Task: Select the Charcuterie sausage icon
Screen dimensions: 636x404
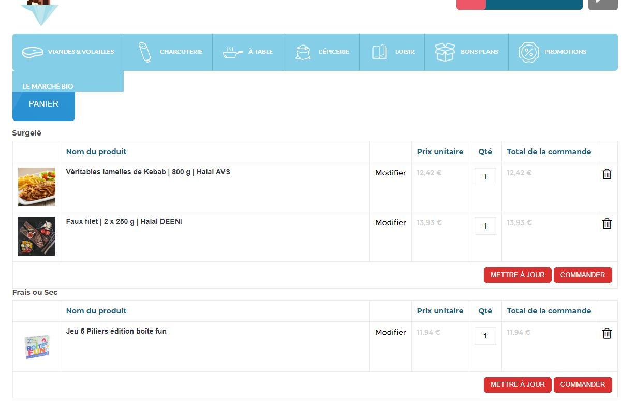Action: pos(144,52)
